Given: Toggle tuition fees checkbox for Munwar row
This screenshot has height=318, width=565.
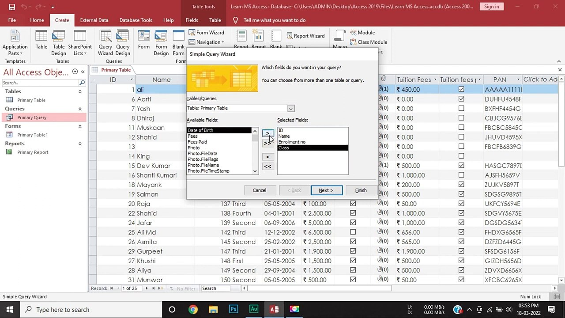Looking at the screenshot, I should pyautogui.click(x=461, y=280).
